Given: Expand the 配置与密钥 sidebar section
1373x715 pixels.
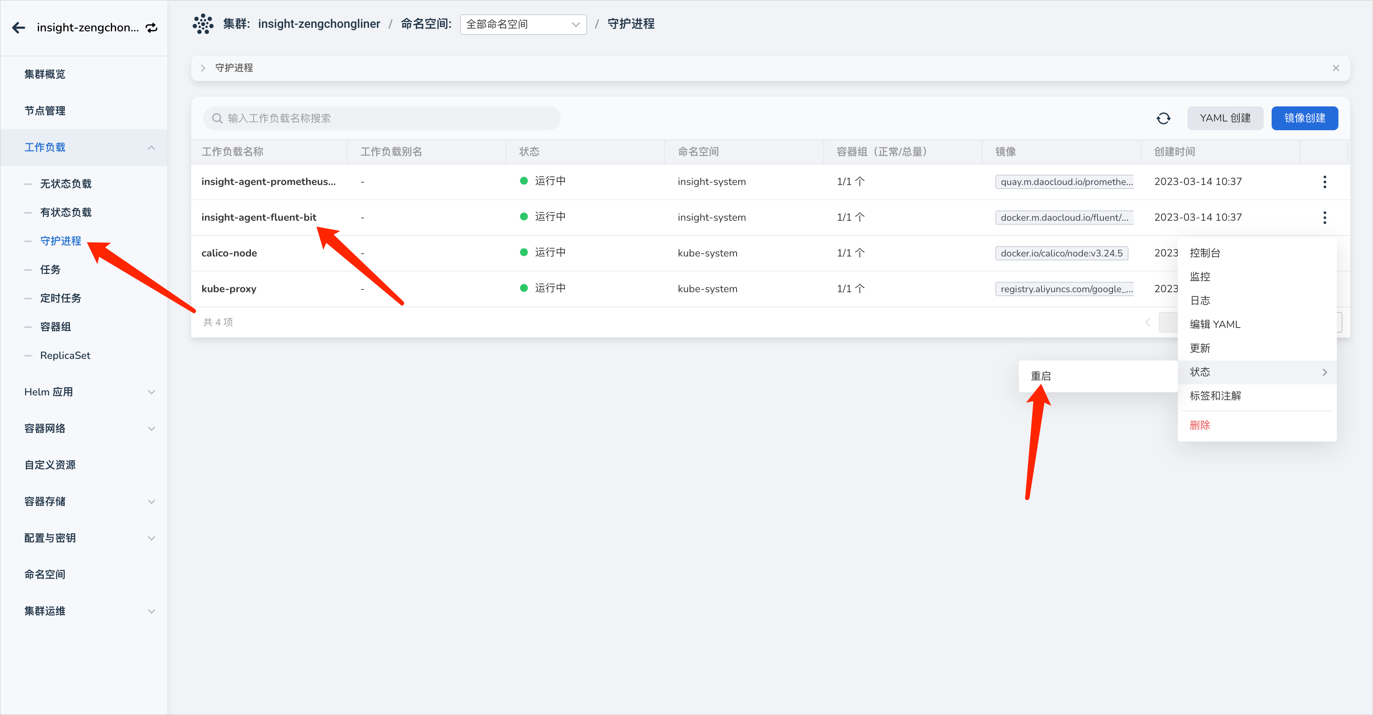Looking at the screenshot, I should pyautogui.click(x=151, y=538).
